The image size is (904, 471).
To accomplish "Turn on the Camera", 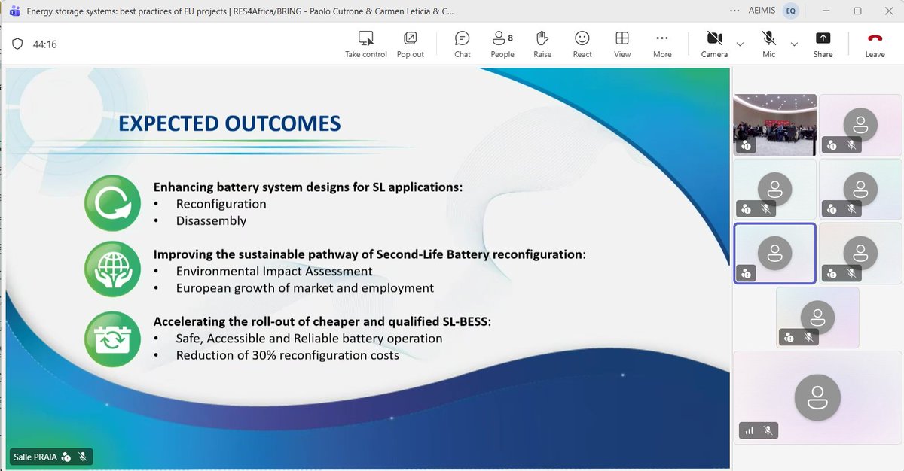I will point(714,44).
